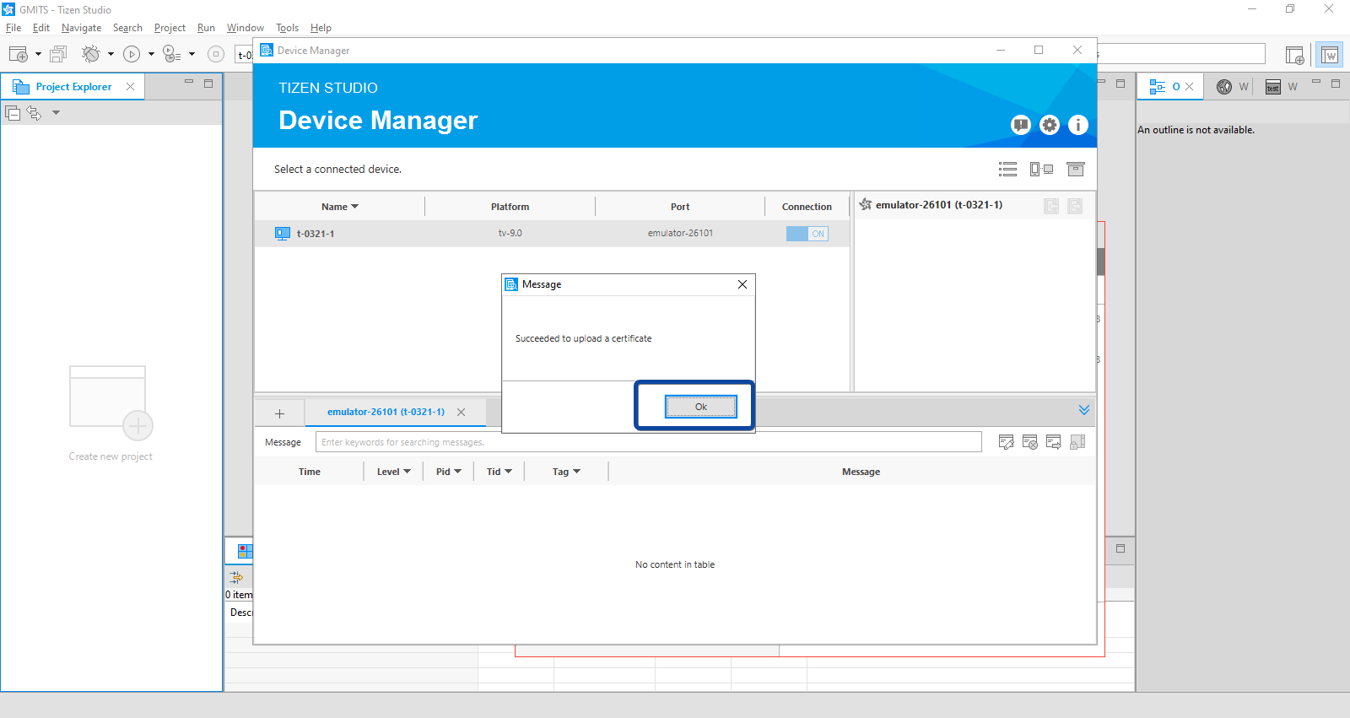Close the Project Explorer tab
The width and height of the screenshot is (1350, 718).
click(130, 86)
